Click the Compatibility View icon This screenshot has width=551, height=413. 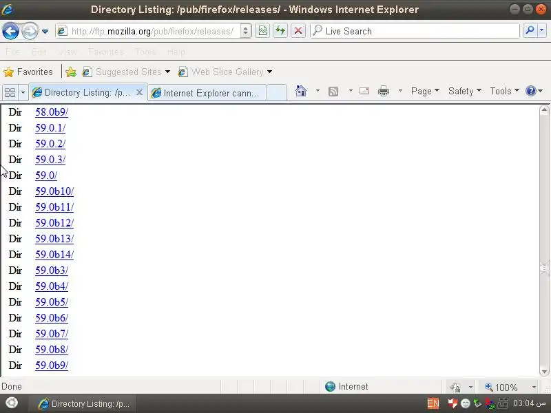click(x=262, y=31)
